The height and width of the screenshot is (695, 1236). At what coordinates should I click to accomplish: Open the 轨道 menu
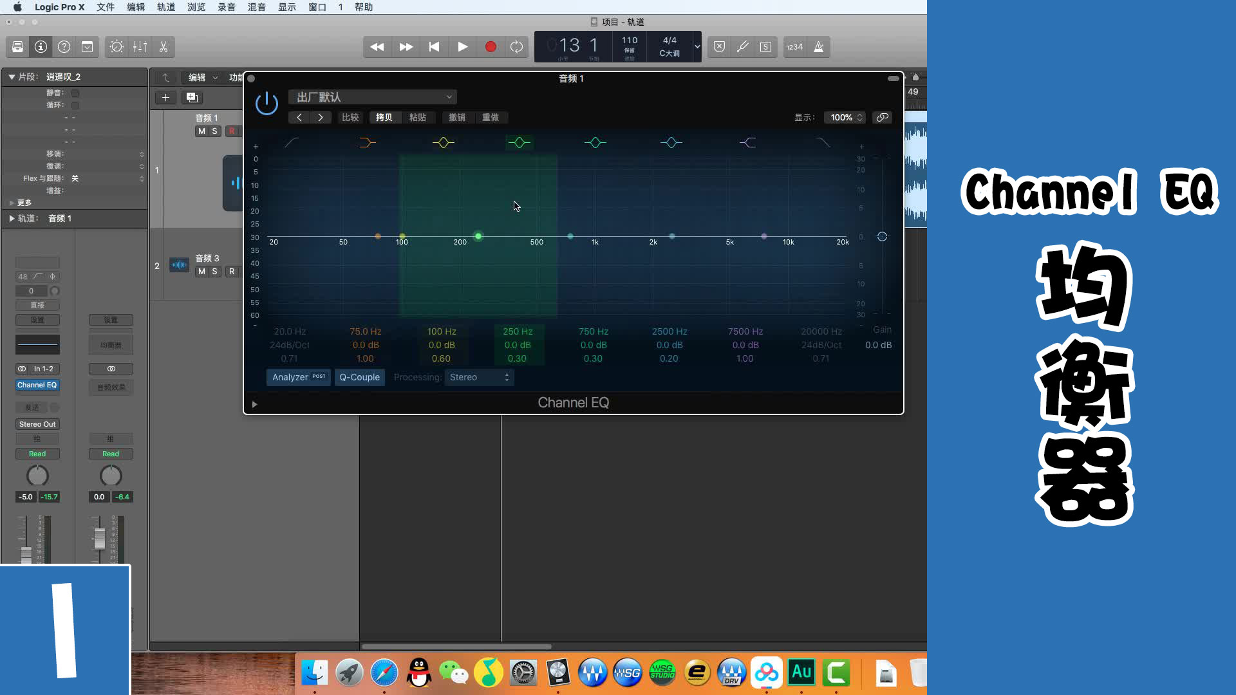[x=166, y=7]
